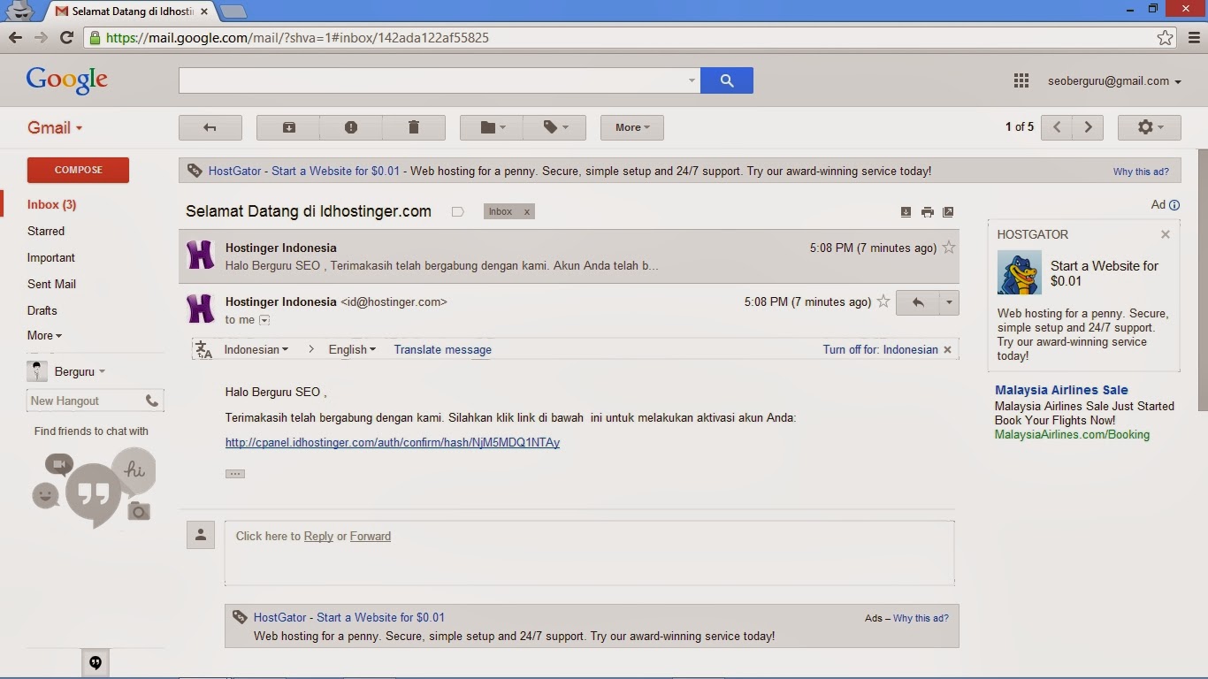Click 'Why this ad?' in bottom ad

tap(921, 618)
